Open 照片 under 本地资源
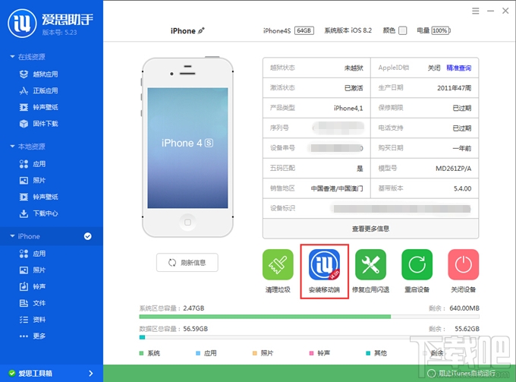The height and width of the screenshot is (382, 516). click(33, 180)
